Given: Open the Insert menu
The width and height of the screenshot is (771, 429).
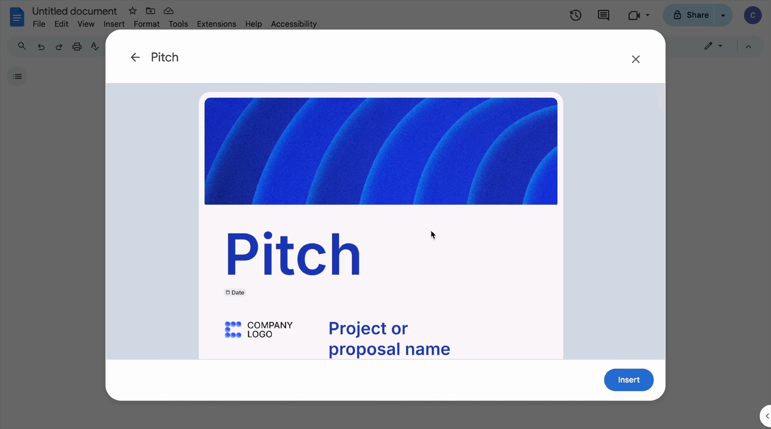Looking at the screenshot, I should pos(113,23).
